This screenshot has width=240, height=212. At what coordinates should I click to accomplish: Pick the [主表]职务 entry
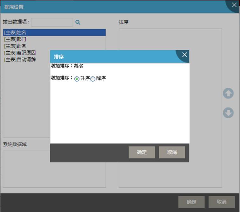tap(15, 46)
